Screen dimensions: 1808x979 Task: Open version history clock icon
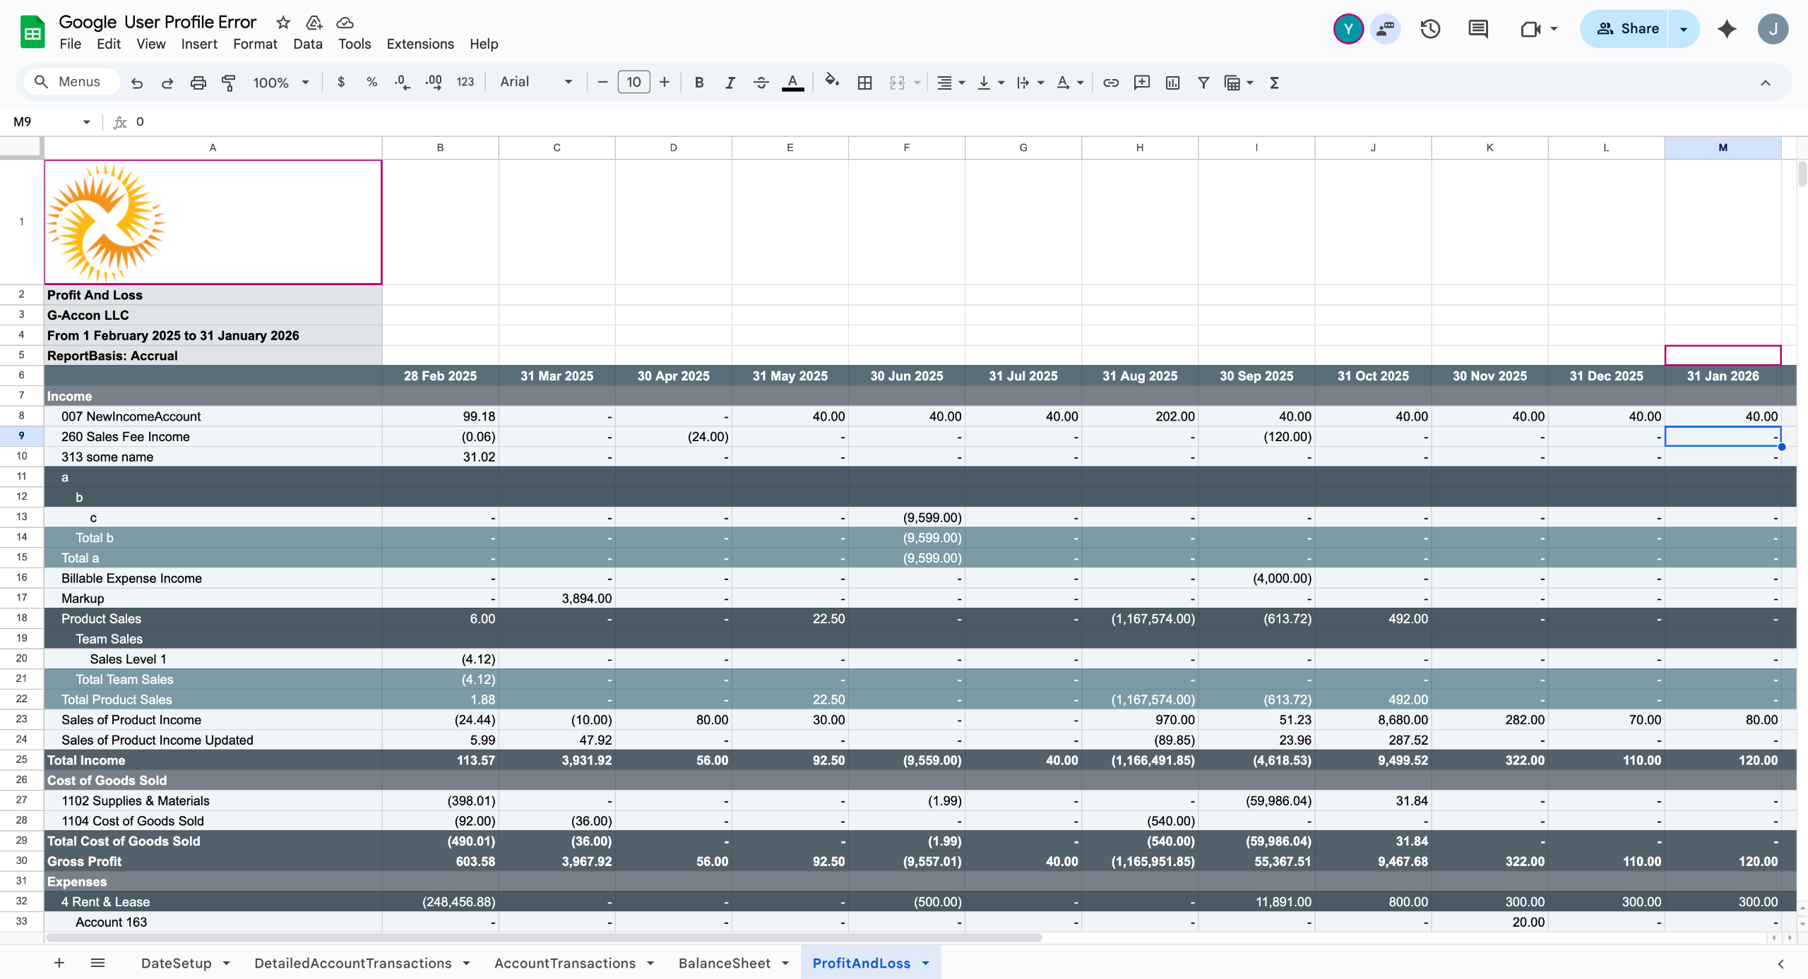point(1430,29)
